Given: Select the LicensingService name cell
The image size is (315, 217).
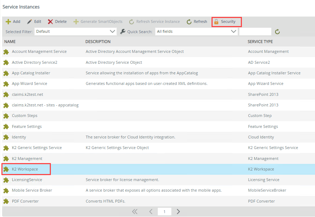Looking at the screenshot, I should coord(27,180).
